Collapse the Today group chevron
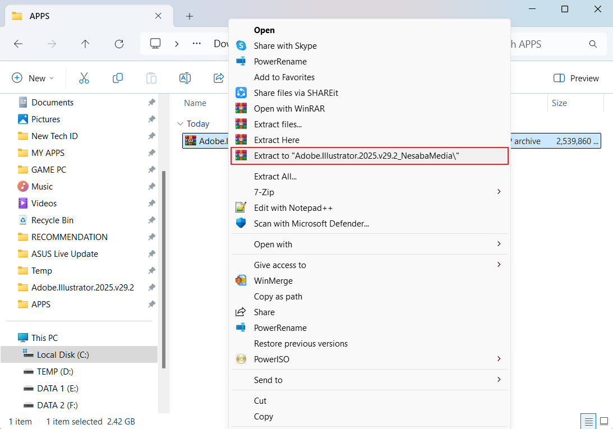The image size is (613, 429). pyautogui.click(x=180, y=124)
